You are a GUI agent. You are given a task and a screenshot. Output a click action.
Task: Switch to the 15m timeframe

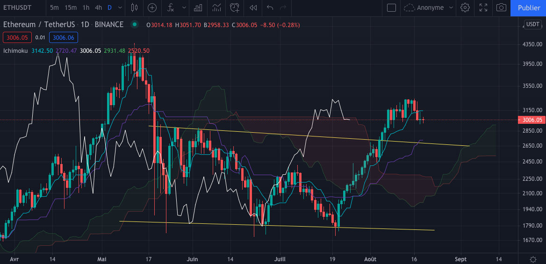(71, 7)
